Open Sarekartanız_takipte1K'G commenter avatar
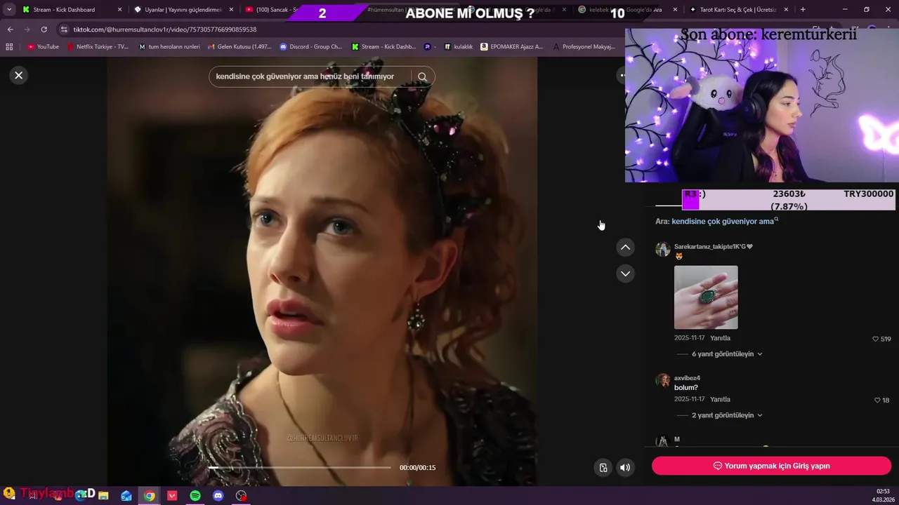 click(x=662, y=250)
